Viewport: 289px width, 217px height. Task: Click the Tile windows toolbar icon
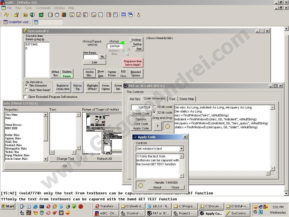coord(124,15)
